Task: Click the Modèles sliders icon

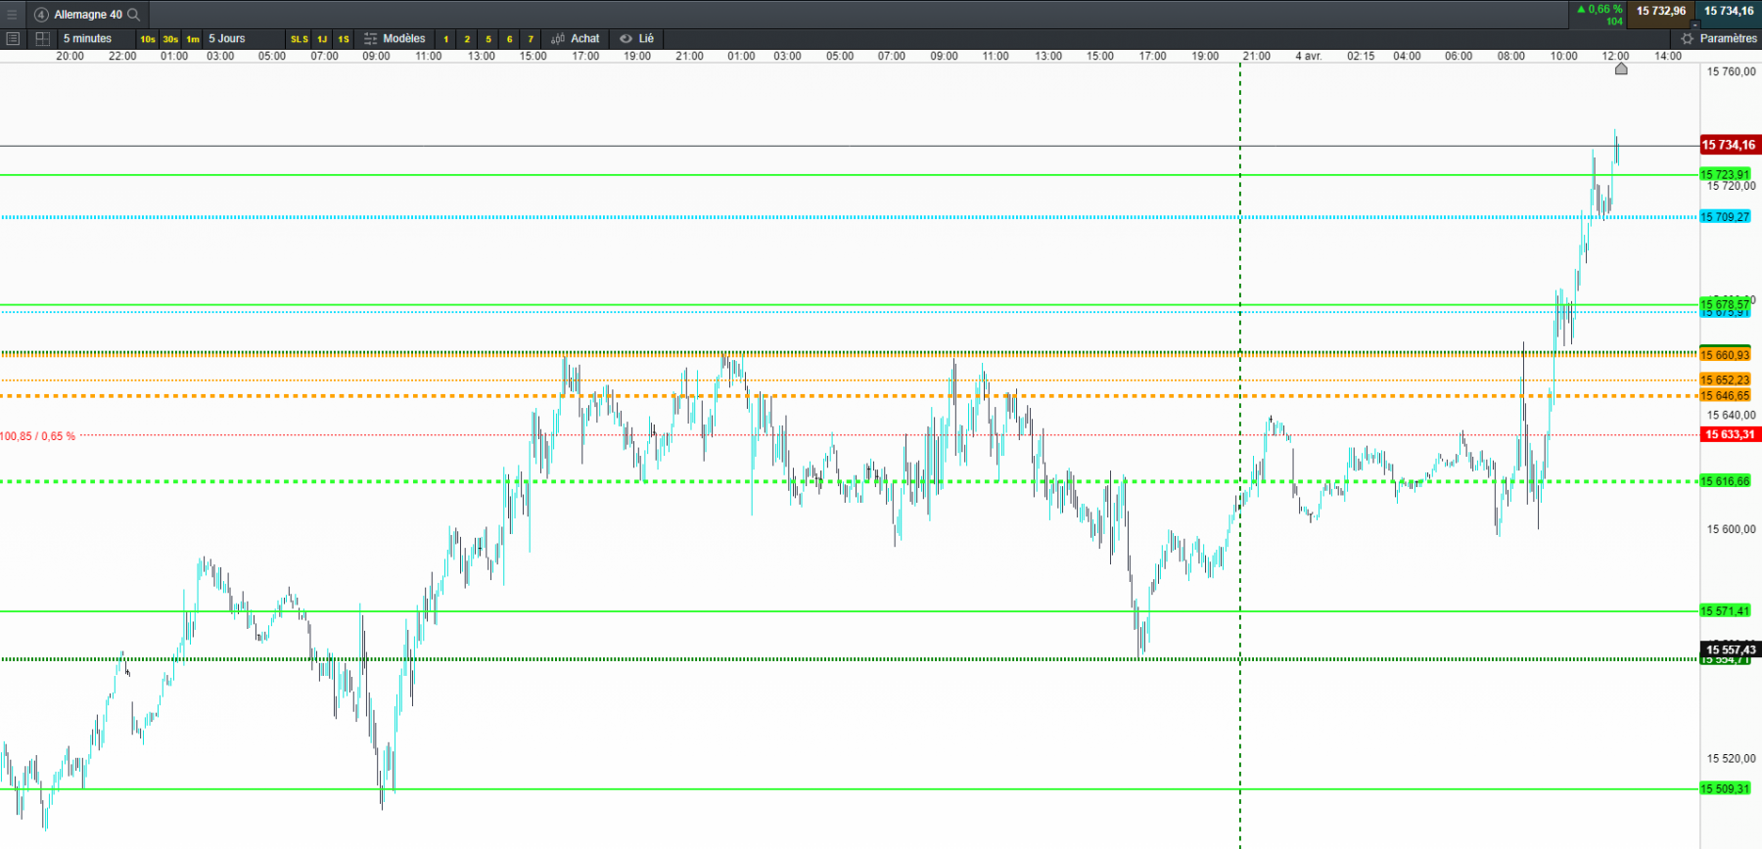Action: click(x=370, y=38)
